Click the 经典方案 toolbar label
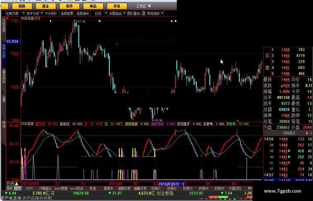The image size is (313, 201). pos(12,14)
